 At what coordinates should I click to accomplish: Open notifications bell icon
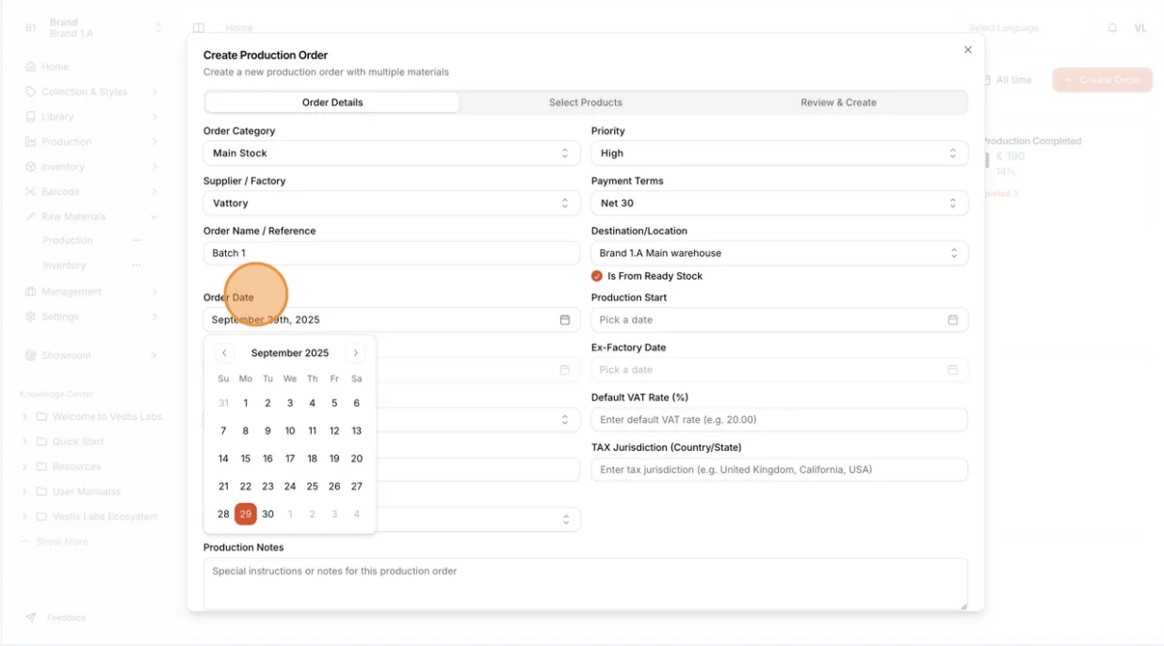[1112, 28]
